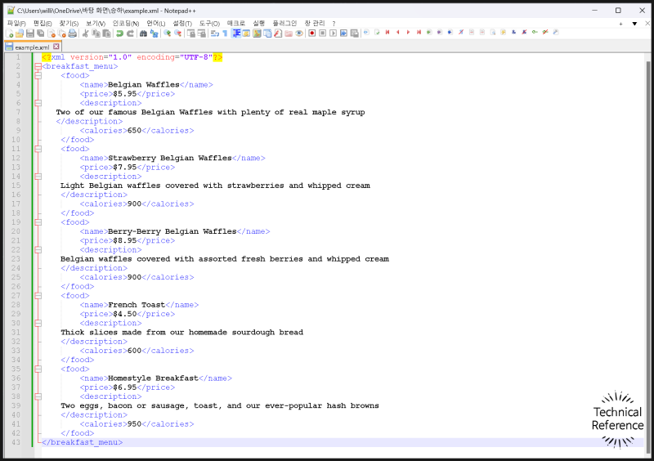The width and height of the screenshot is (654, 461).
Task: Click the Print toolbar icon
Action: (x=72, y=34)
